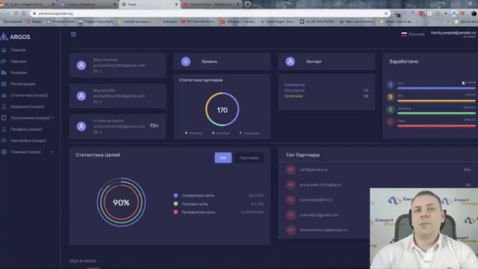Click the Кошелек wallet icon
Image resolution: width=478 pixels, height=269 pixels.
pyautogui.click(x=4, y=72)
